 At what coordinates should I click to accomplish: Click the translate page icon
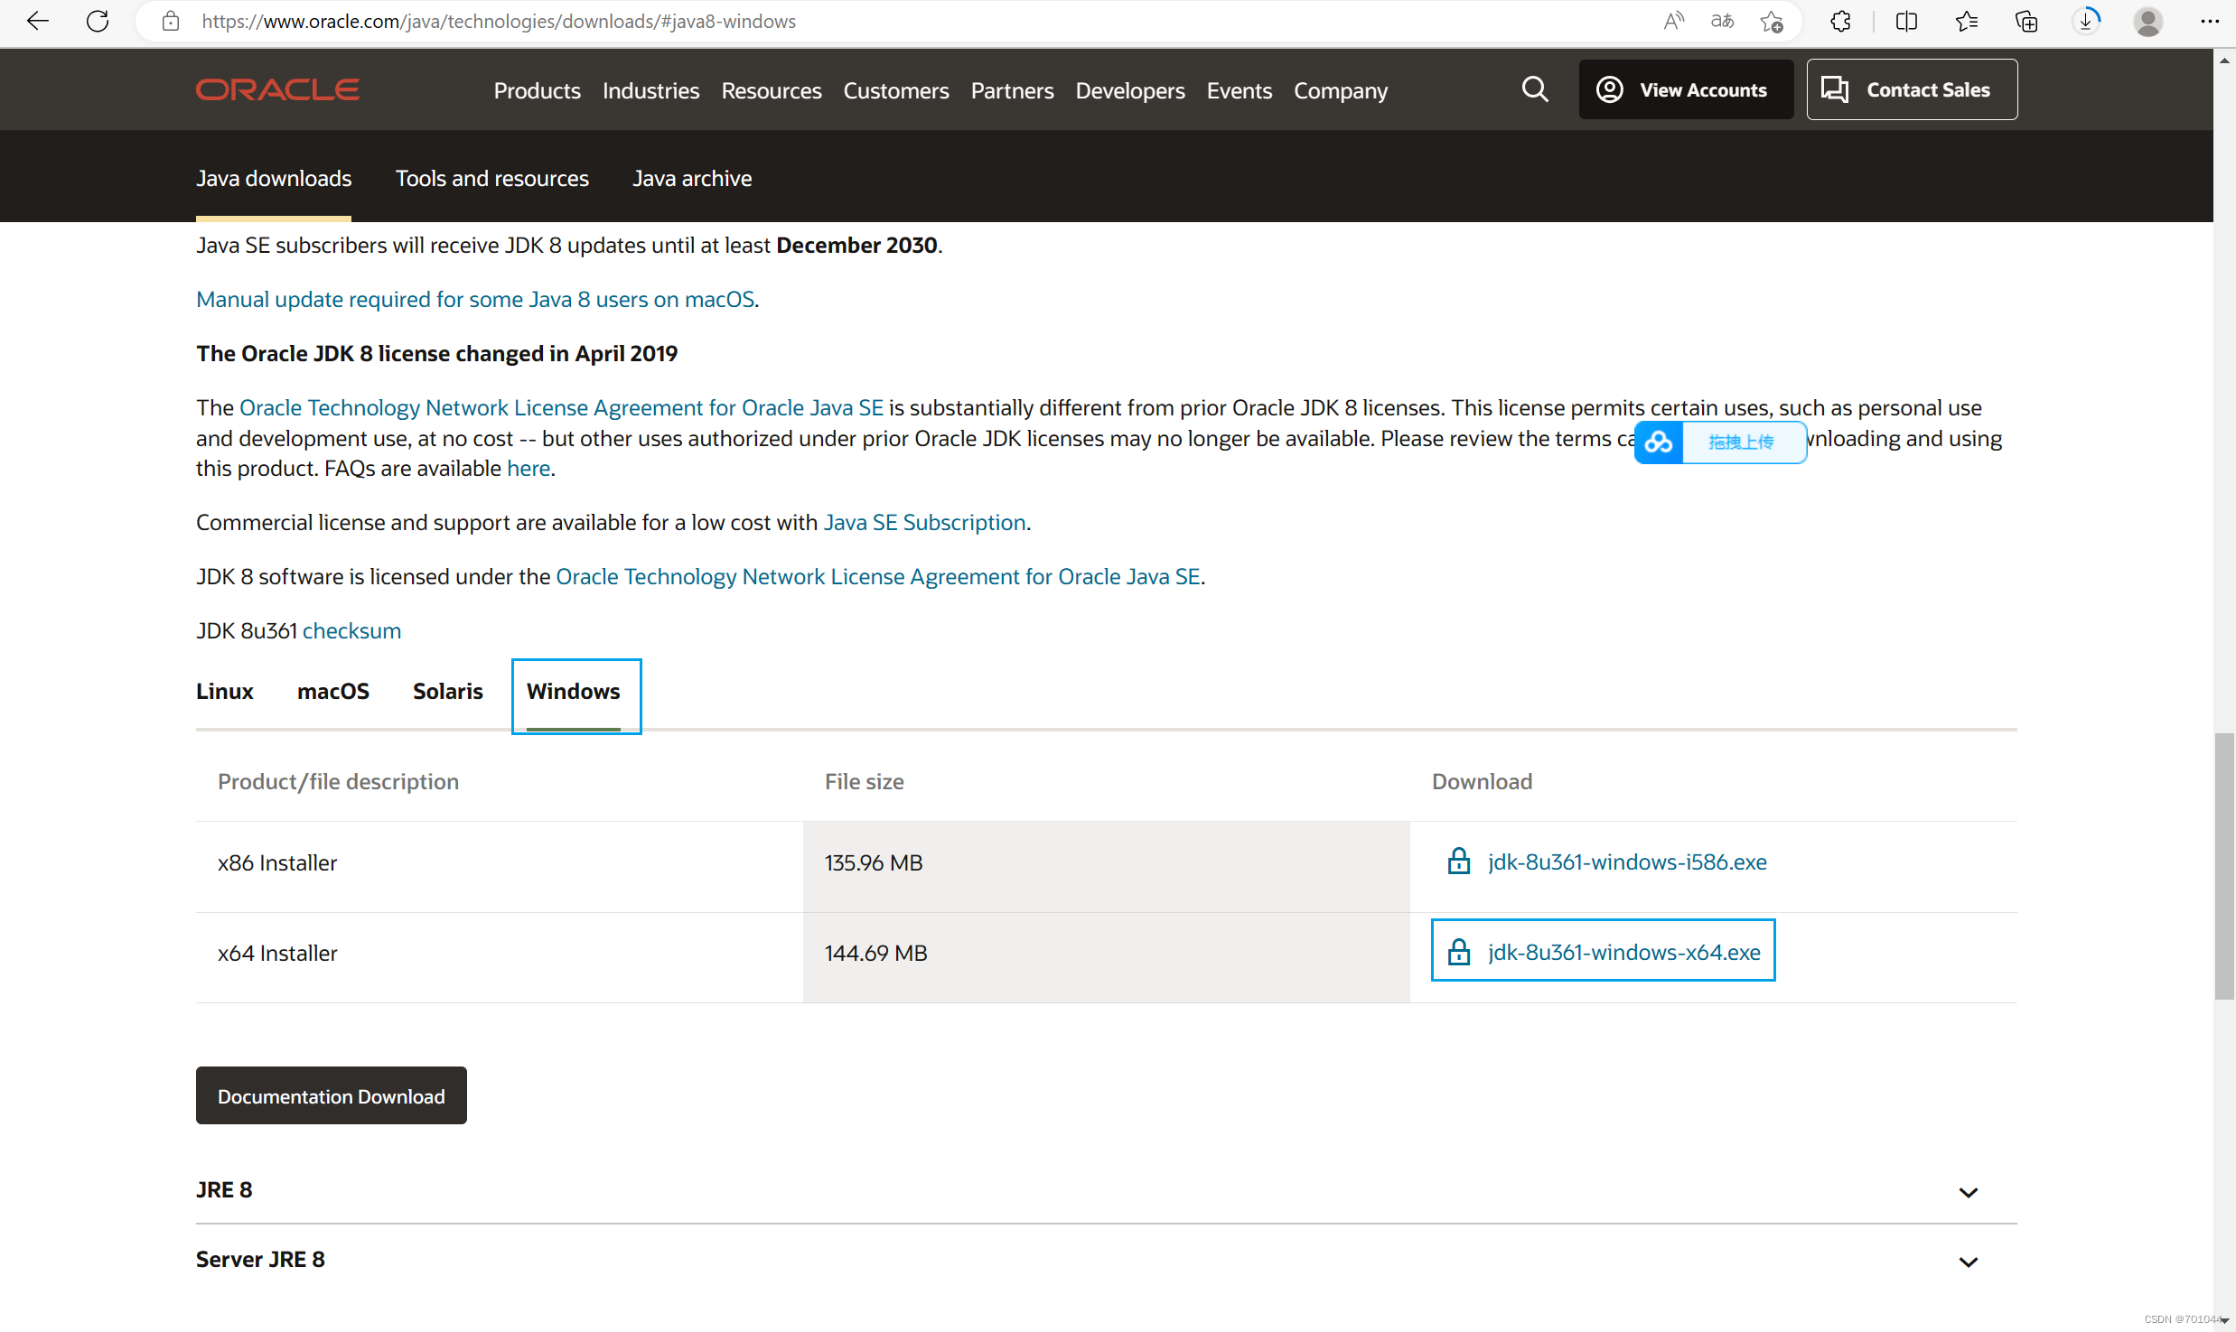1722,21
